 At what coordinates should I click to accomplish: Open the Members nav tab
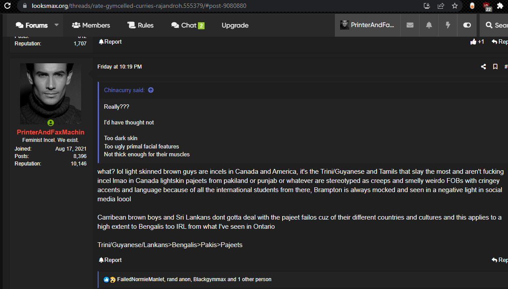[91, 25]
